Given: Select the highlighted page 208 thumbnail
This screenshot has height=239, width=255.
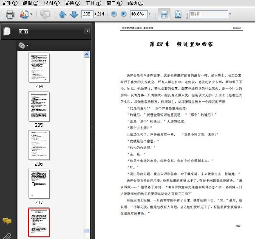Looking at the screenshot, I should click(39, 222).
